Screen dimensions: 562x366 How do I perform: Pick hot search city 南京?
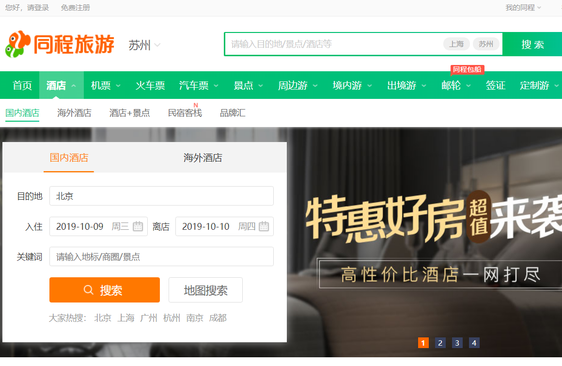point(195,318)
